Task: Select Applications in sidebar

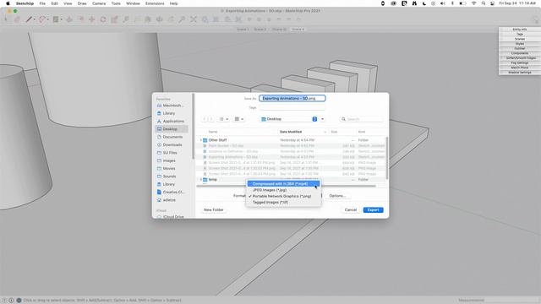Action: pos(172,122)
